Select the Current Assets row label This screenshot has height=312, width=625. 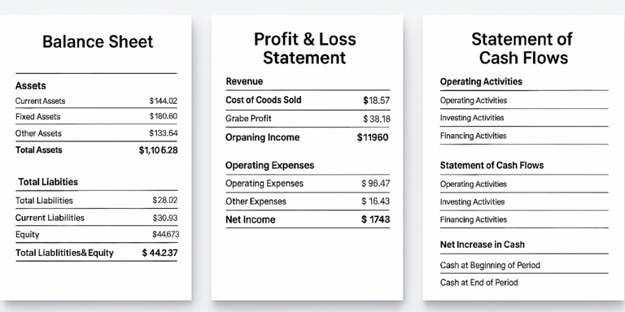click(40, 101)
